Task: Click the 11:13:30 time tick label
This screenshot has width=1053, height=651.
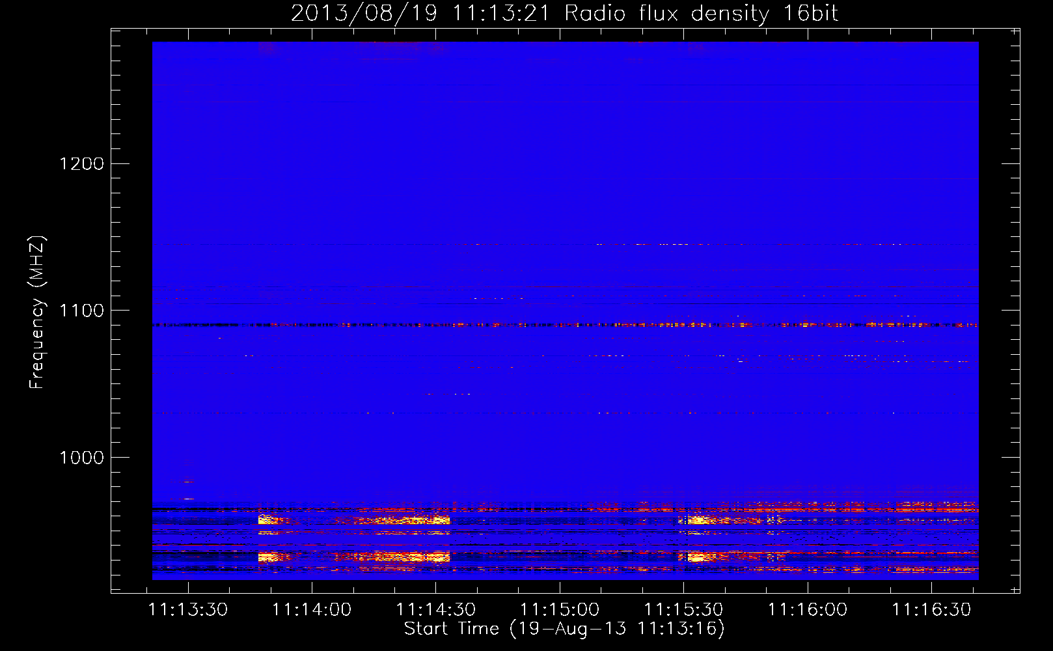Action: coord(188,610)
